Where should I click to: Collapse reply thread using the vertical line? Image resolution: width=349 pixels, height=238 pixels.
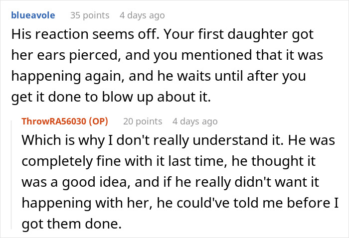coord(15,174)
